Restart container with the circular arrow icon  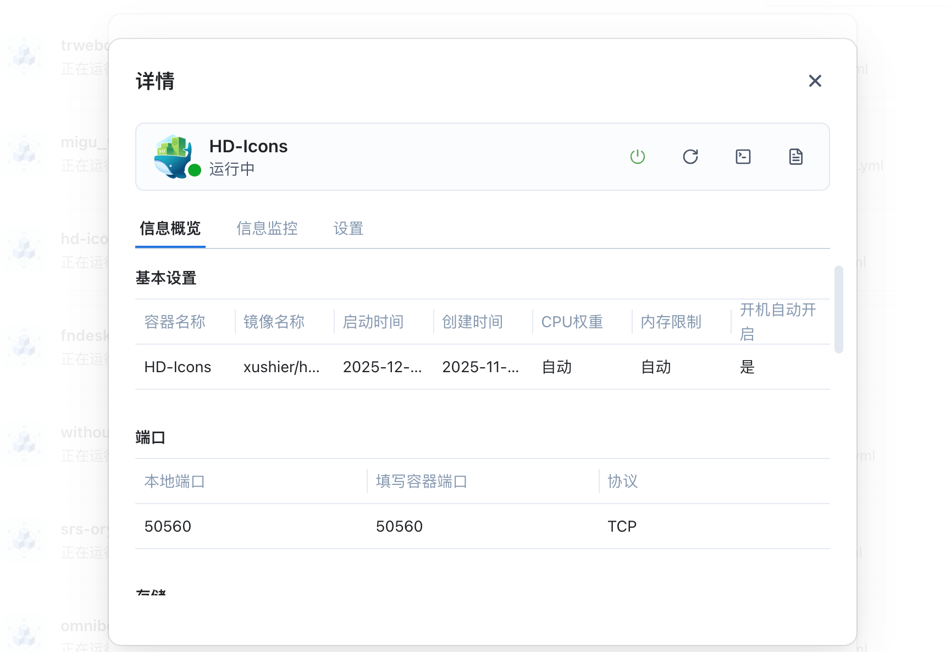[690, 157]
